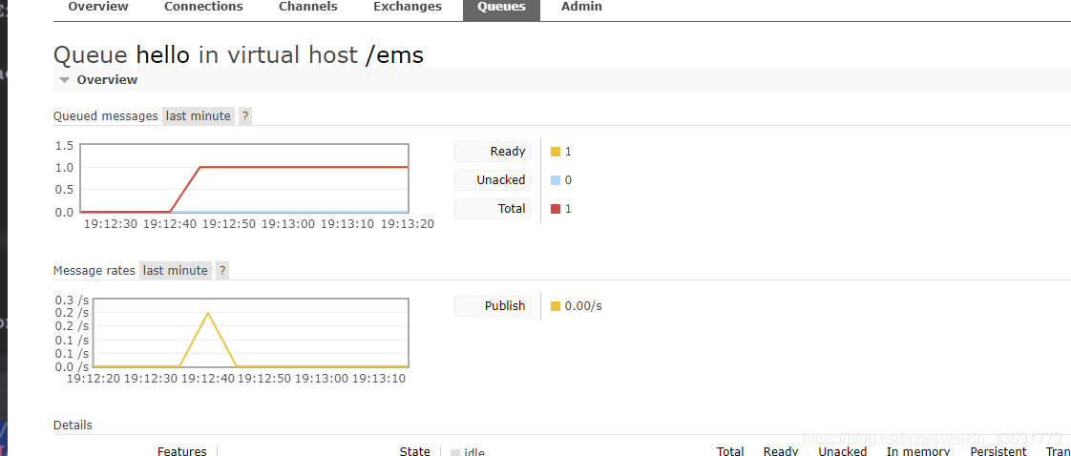Click the '0.00/s' publish rate value

coord(583,306)
